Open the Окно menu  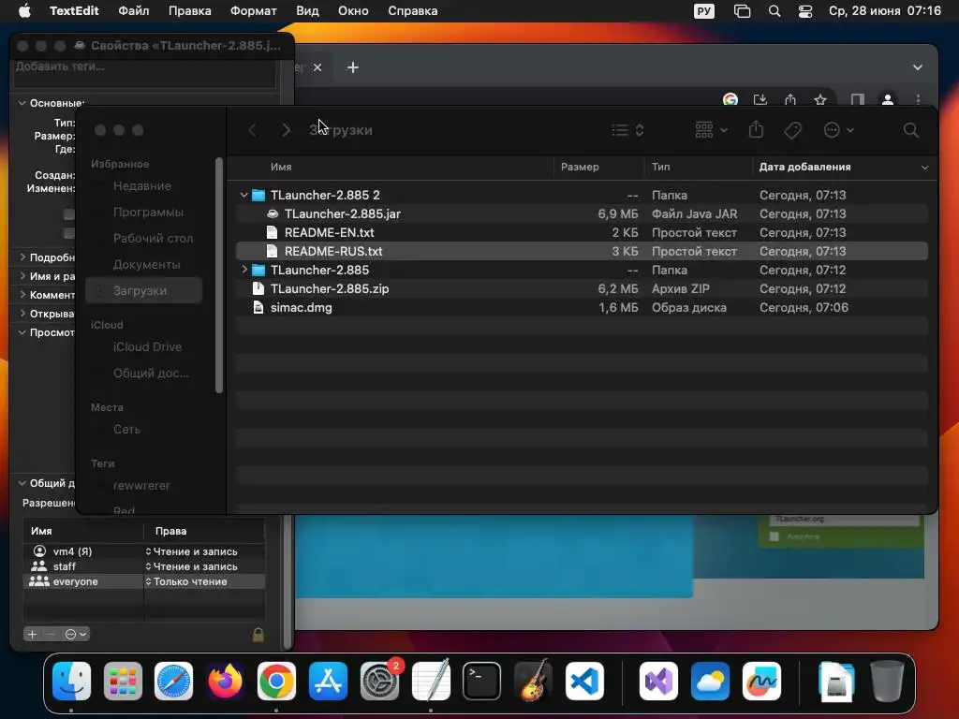tap(353, 11)
